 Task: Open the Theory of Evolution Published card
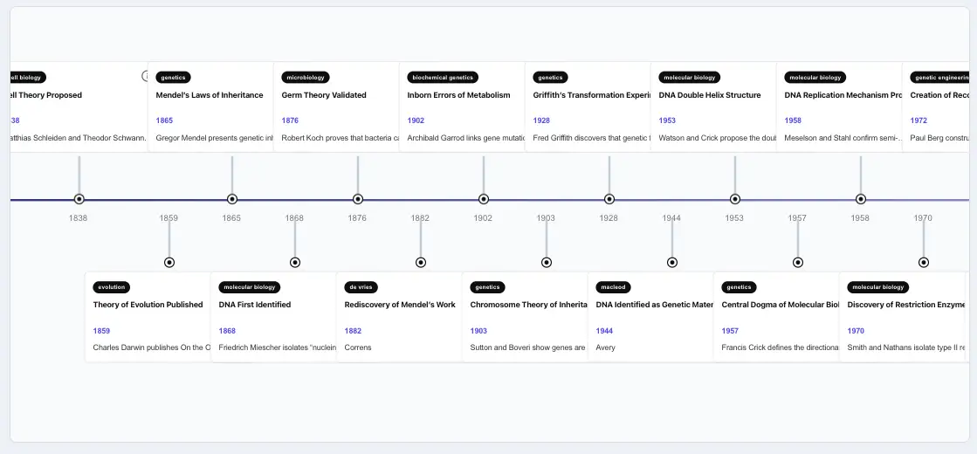[x=148, y=316]
